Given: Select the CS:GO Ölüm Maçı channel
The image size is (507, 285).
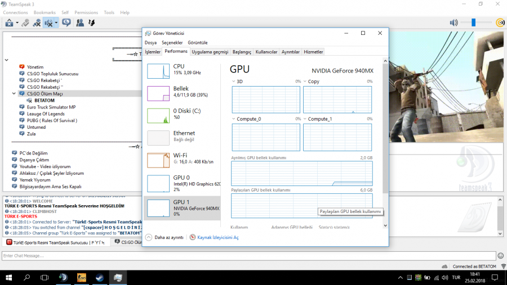Looking at the screenshot, I should pos(45,94).
